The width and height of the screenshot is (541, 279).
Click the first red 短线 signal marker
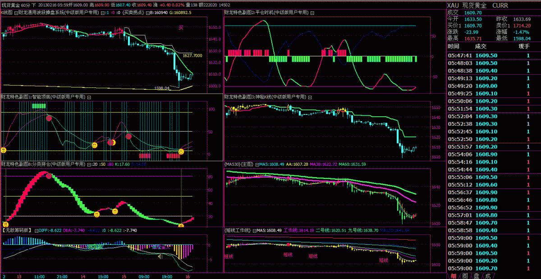[x=229, y=256]
